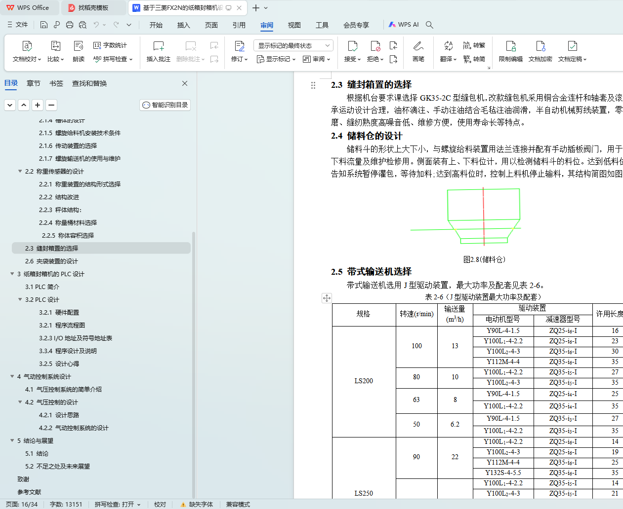Click the collapse-level minus button in outline pane
This screenshot has height=509, width=623.
click(x=51, y=105)
